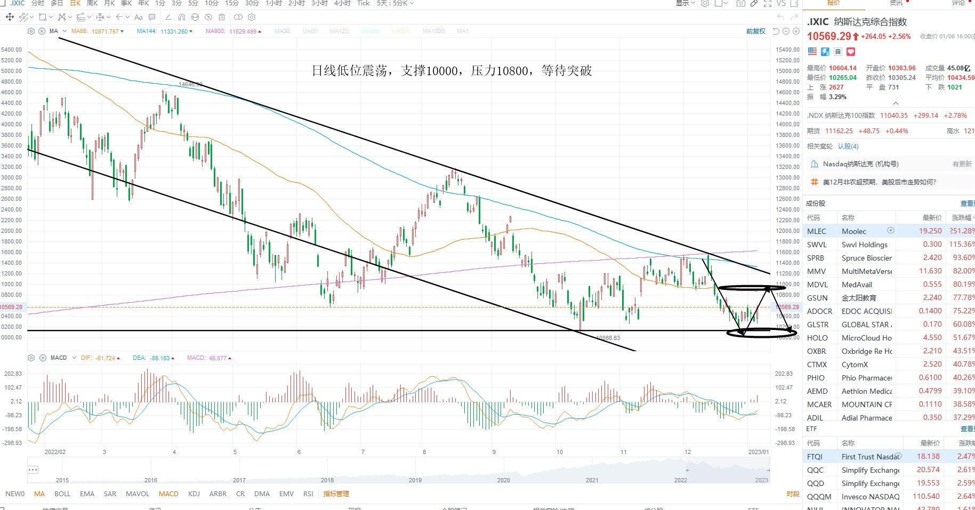Click the text annotation Aa tool
This screenshot has width=975, height=510.
(x=139, y=17)
